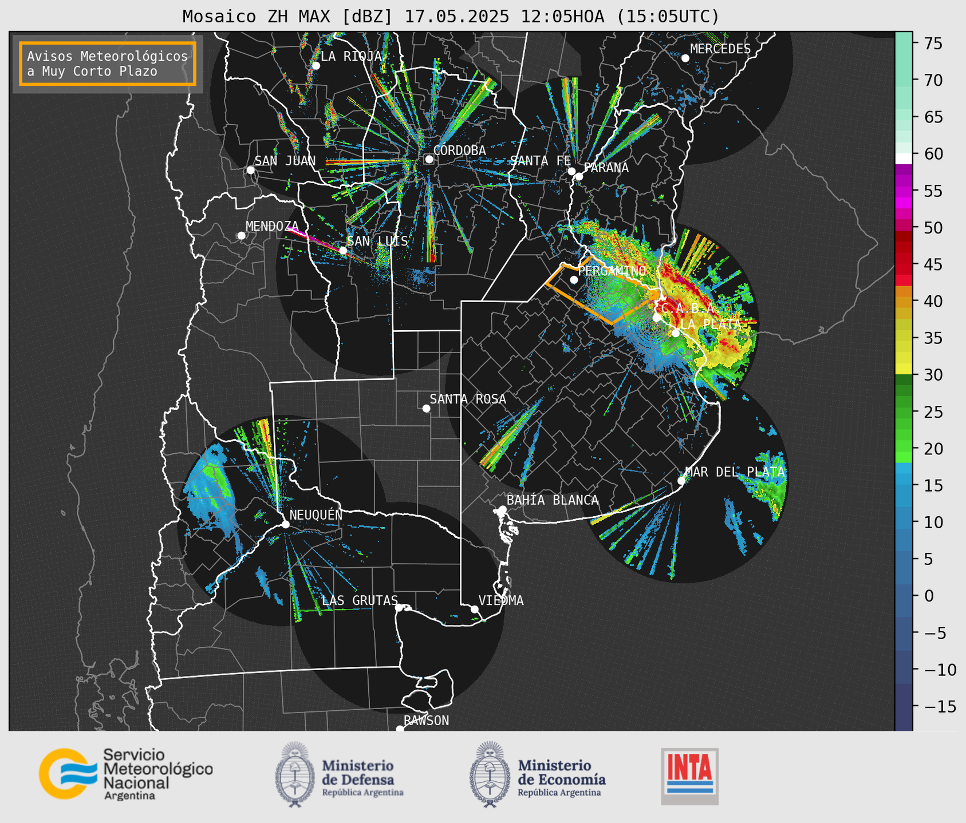Click the Ministerio de Defensa emblem

point(295,774)
